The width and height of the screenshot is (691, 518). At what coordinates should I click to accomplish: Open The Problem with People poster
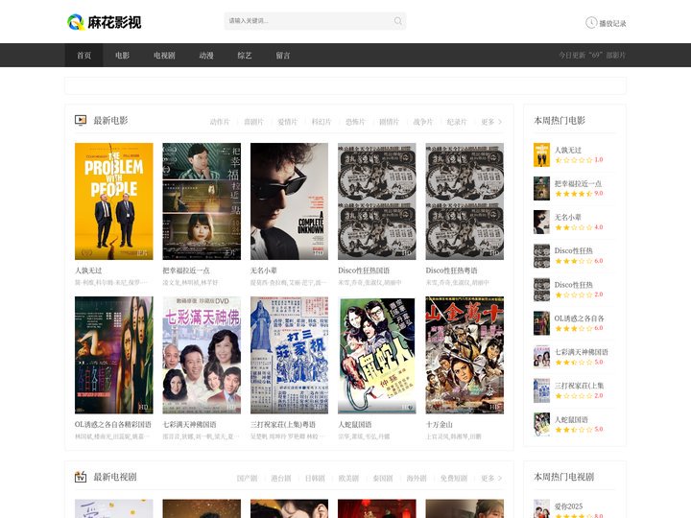tap(113, 201)
